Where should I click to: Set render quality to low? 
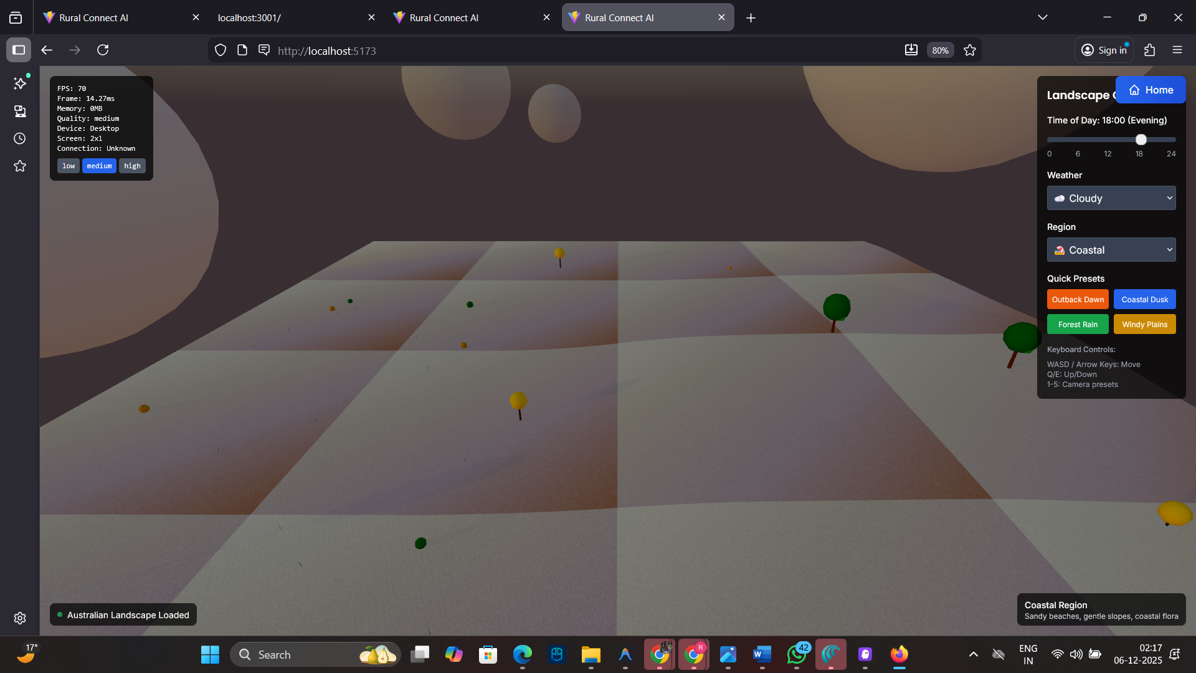[x=69, y=166]
